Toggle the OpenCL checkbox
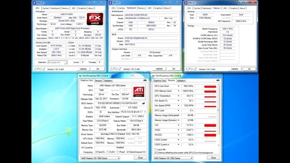Viewport: 290px width, 163px height. coord(96,152)
